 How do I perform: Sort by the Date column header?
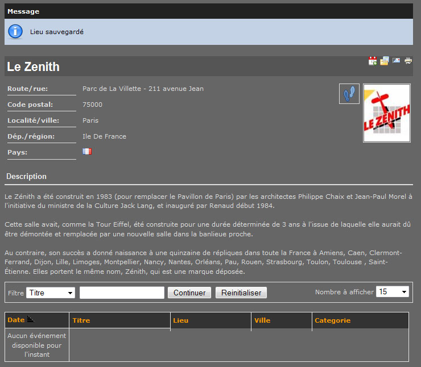coord(16,320)
